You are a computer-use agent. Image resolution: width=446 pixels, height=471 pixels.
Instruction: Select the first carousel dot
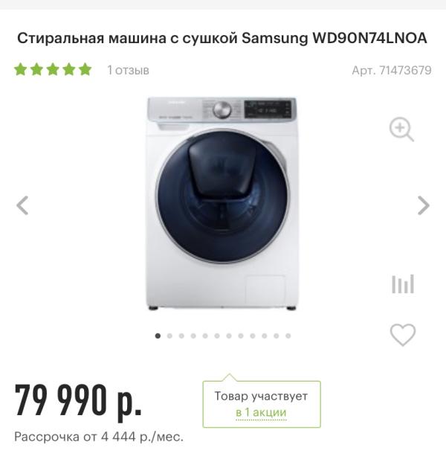click(158, 336)
